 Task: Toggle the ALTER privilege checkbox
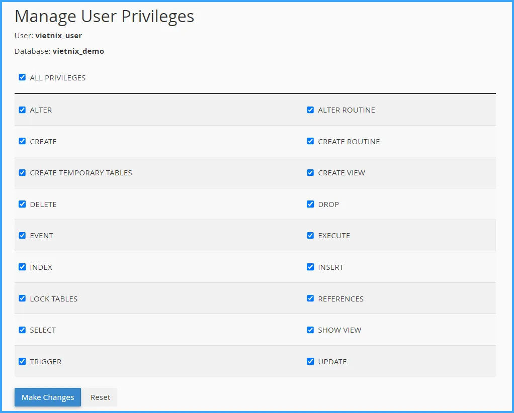pos(22,110)
